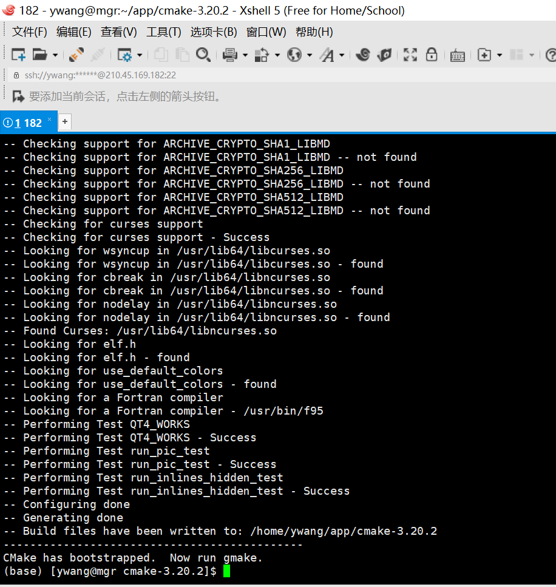The height and width of the screenshot is (587, 556).
Task: Open the dropdown beside the Print icon
Action: click(x=245, y=55)
